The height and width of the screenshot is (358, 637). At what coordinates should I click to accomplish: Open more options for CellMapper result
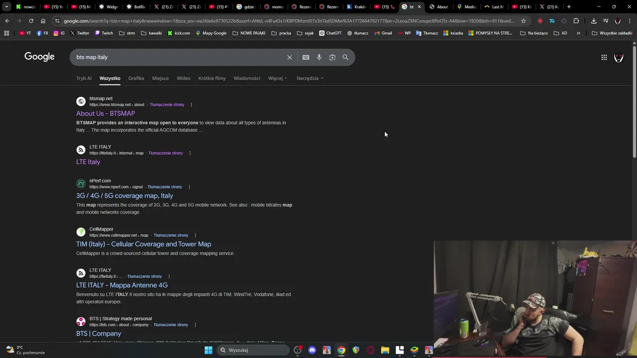coord(195,235)
